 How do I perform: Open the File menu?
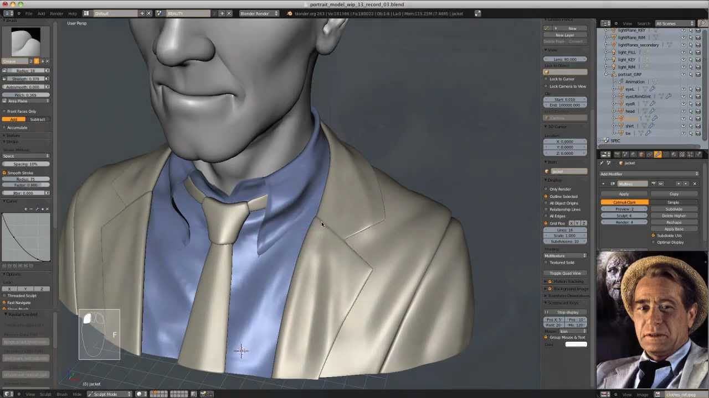[x=28, y=13]
